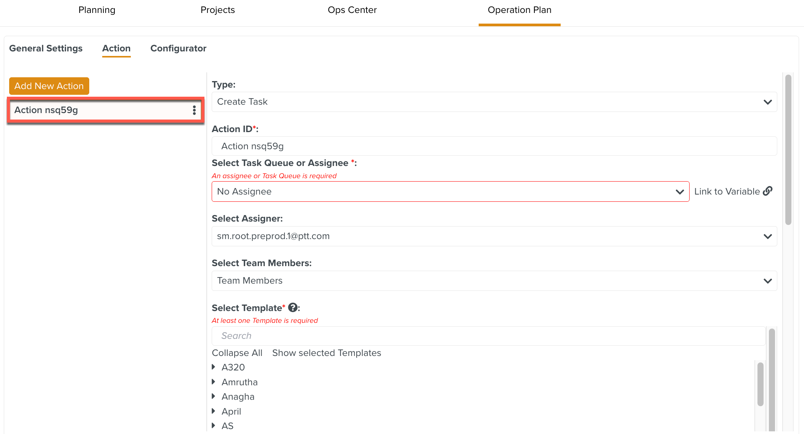This screenshot has width=804, height=434.
Task: Click Show selected Templates link
Action: tap(326, 353)
